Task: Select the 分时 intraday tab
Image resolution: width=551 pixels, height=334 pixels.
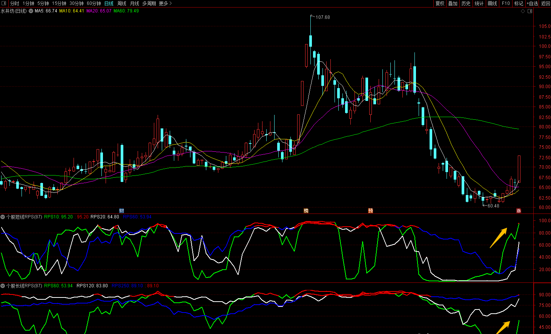Action: tap(14, 3)
